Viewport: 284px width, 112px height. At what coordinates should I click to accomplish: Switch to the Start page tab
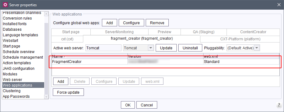pos(71,32)
